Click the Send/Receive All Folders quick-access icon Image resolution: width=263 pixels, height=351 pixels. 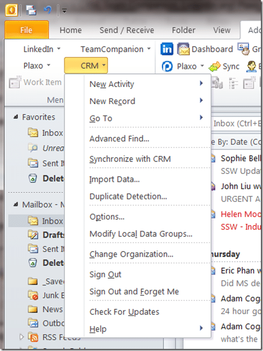[x=31, y=10]
